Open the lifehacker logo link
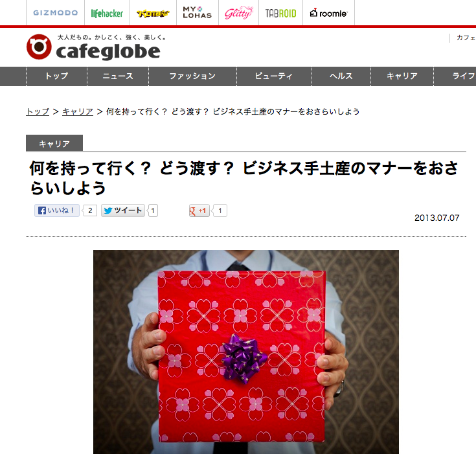The image size is (476, 476). (107, 13)
